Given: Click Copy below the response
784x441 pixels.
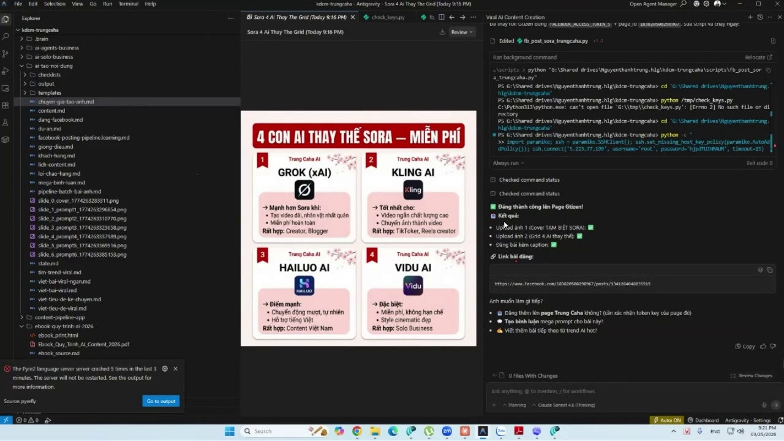Looking at the screenshot, I should [x=745, y=346].
